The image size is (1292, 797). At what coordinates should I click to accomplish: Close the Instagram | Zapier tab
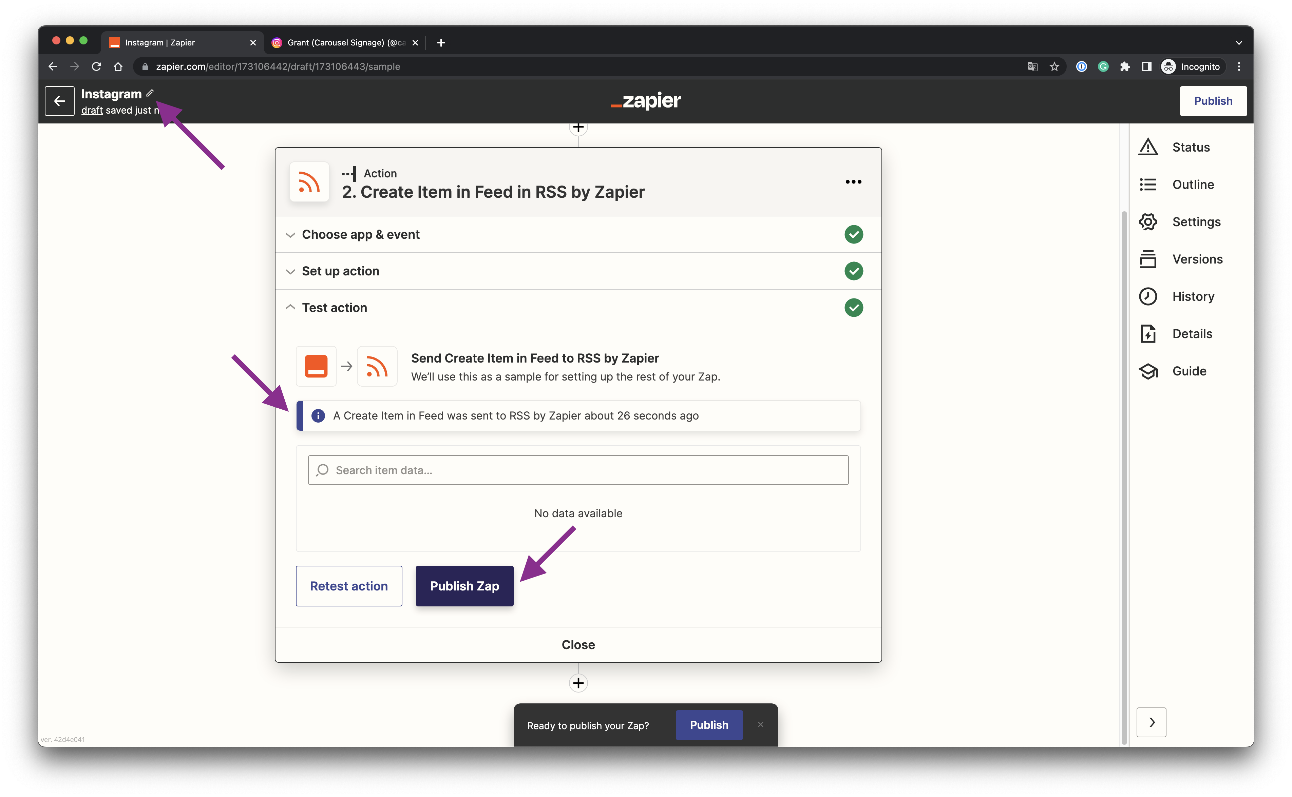pyautogui.click(x=253, y=43)
